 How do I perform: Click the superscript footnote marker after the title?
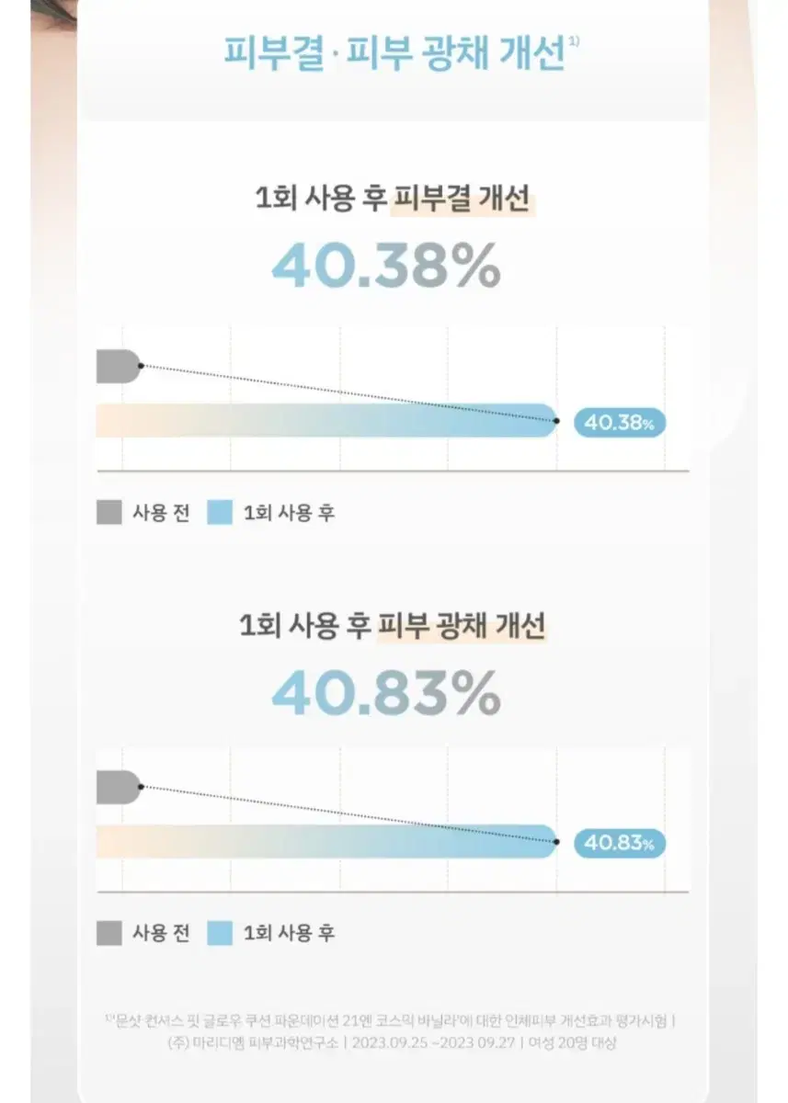tap(574, 41)
